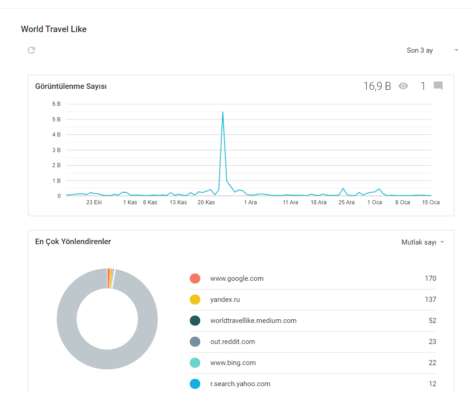Click the yandex.ru referrer row
Image resolution: width=473 pixels, height=393 pixels.
click(x=313, y=300)
